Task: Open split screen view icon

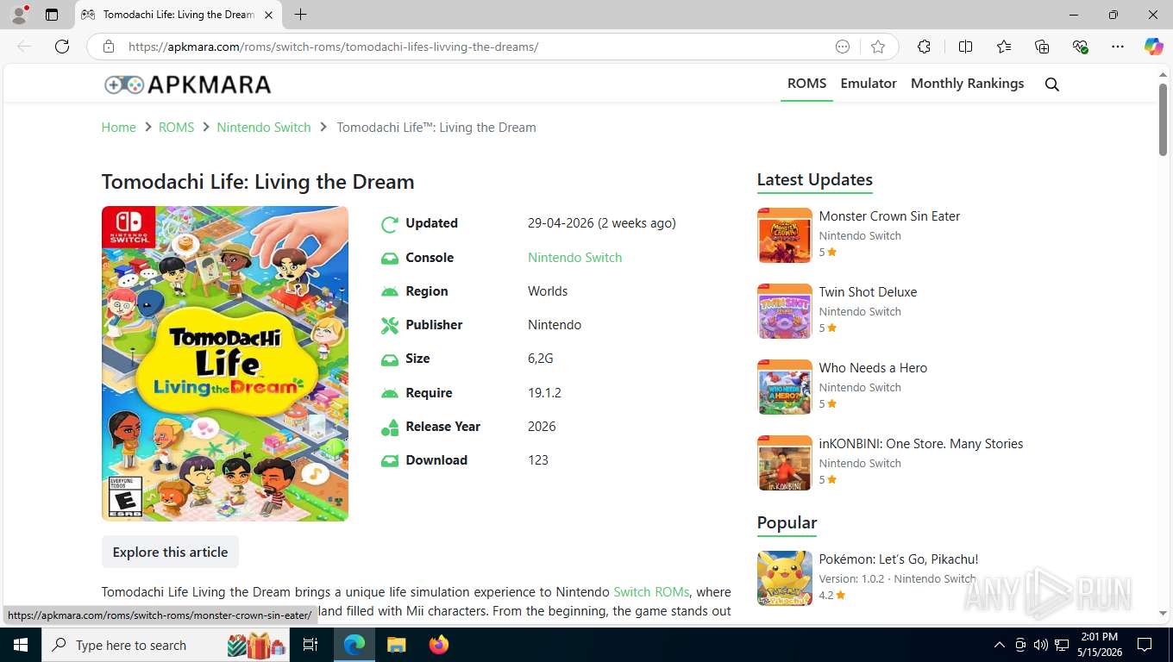Action: [965, 47]
